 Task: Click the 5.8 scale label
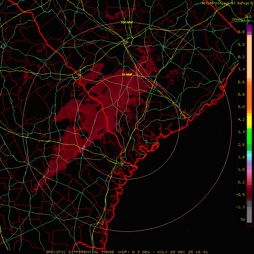(x=241, y=94)
